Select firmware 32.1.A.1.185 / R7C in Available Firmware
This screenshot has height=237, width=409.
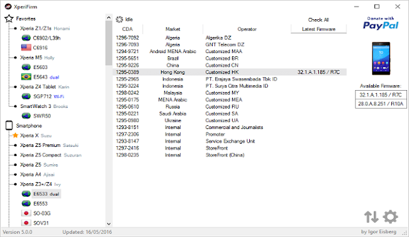[x=381, y=95]
